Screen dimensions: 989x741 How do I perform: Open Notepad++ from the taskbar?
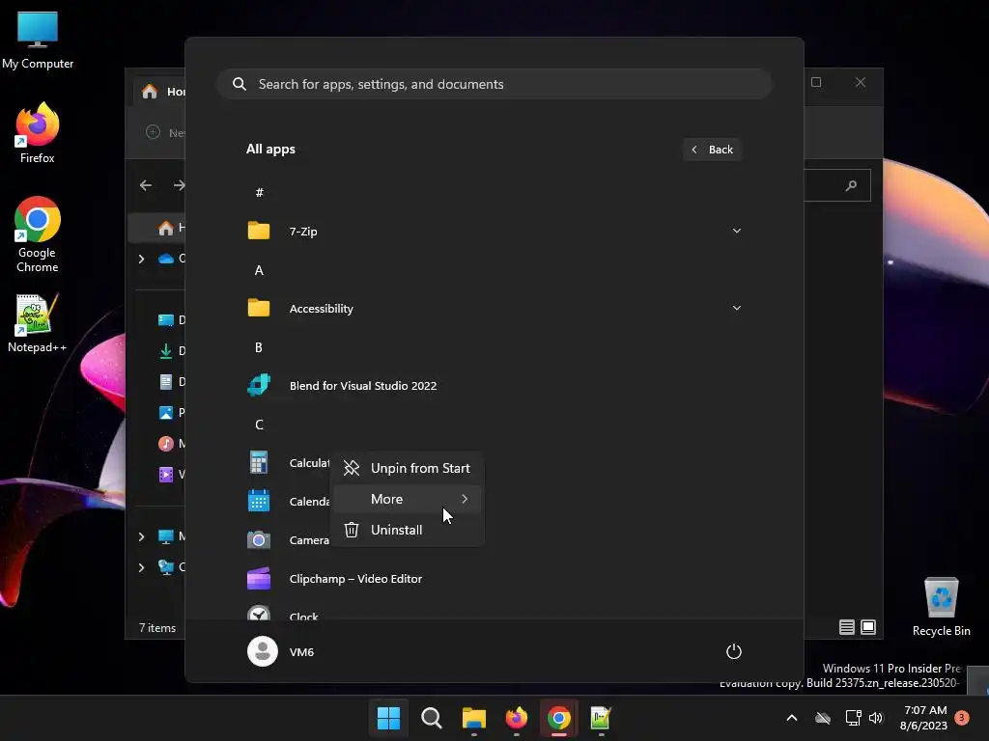tap(601, 718)
